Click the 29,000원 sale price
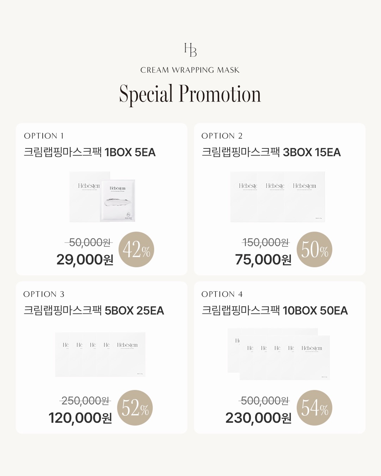 (x=85, y=260)
